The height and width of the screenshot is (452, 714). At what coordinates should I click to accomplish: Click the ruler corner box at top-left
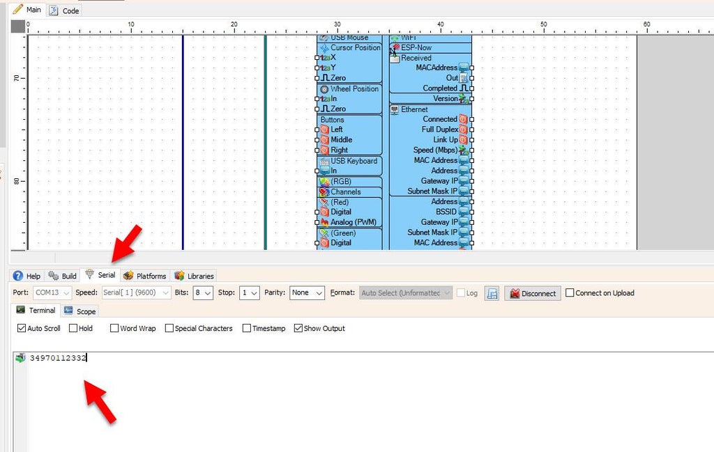(x=17, y=26)
